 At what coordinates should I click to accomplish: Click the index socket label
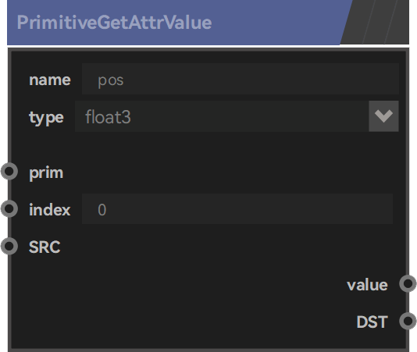click(50, 209)
